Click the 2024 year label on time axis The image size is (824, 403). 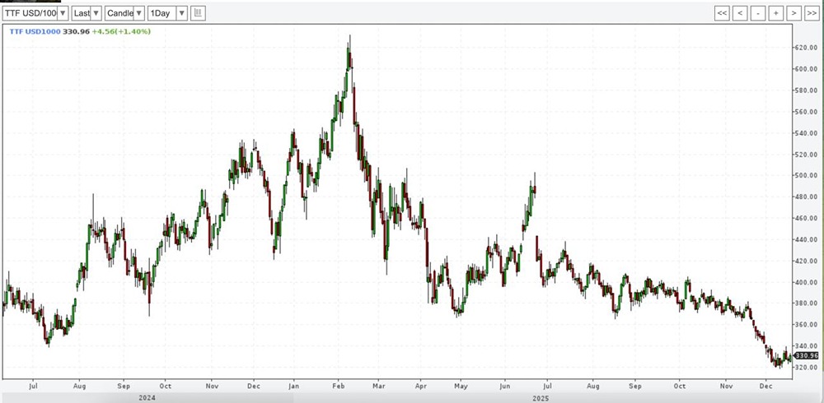click(147, 398)
